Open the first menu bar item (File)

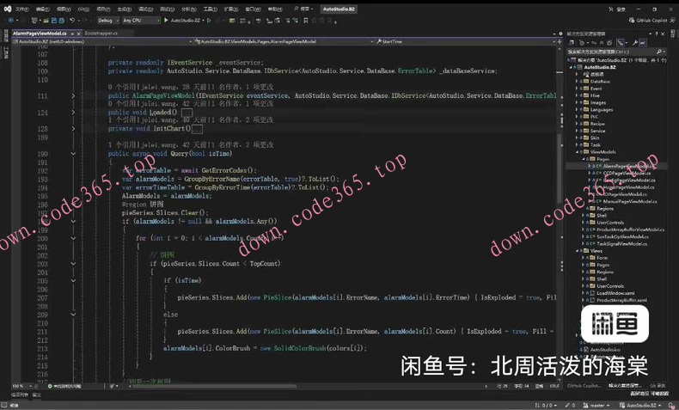(x=22, y=9)
